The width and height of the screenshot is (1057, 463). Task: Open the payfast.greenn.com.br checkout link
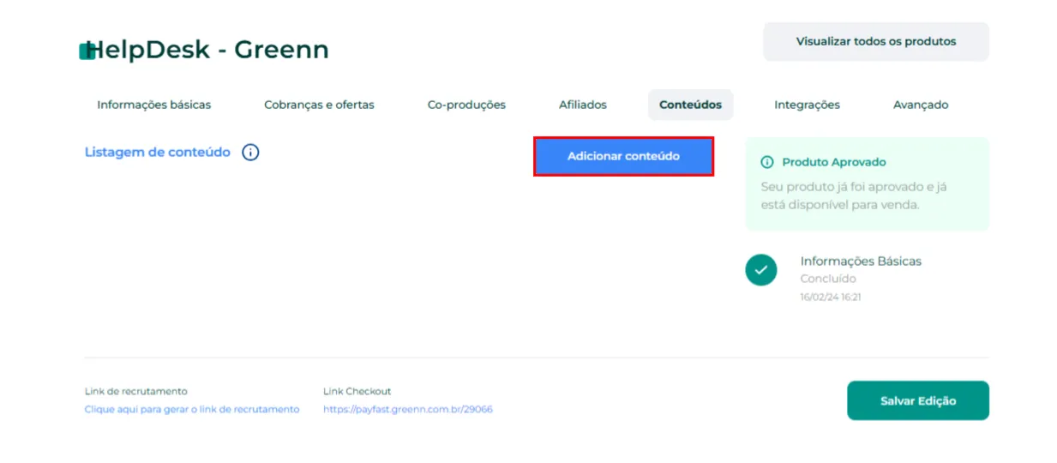pyautogui.click(x=408, y=410)
